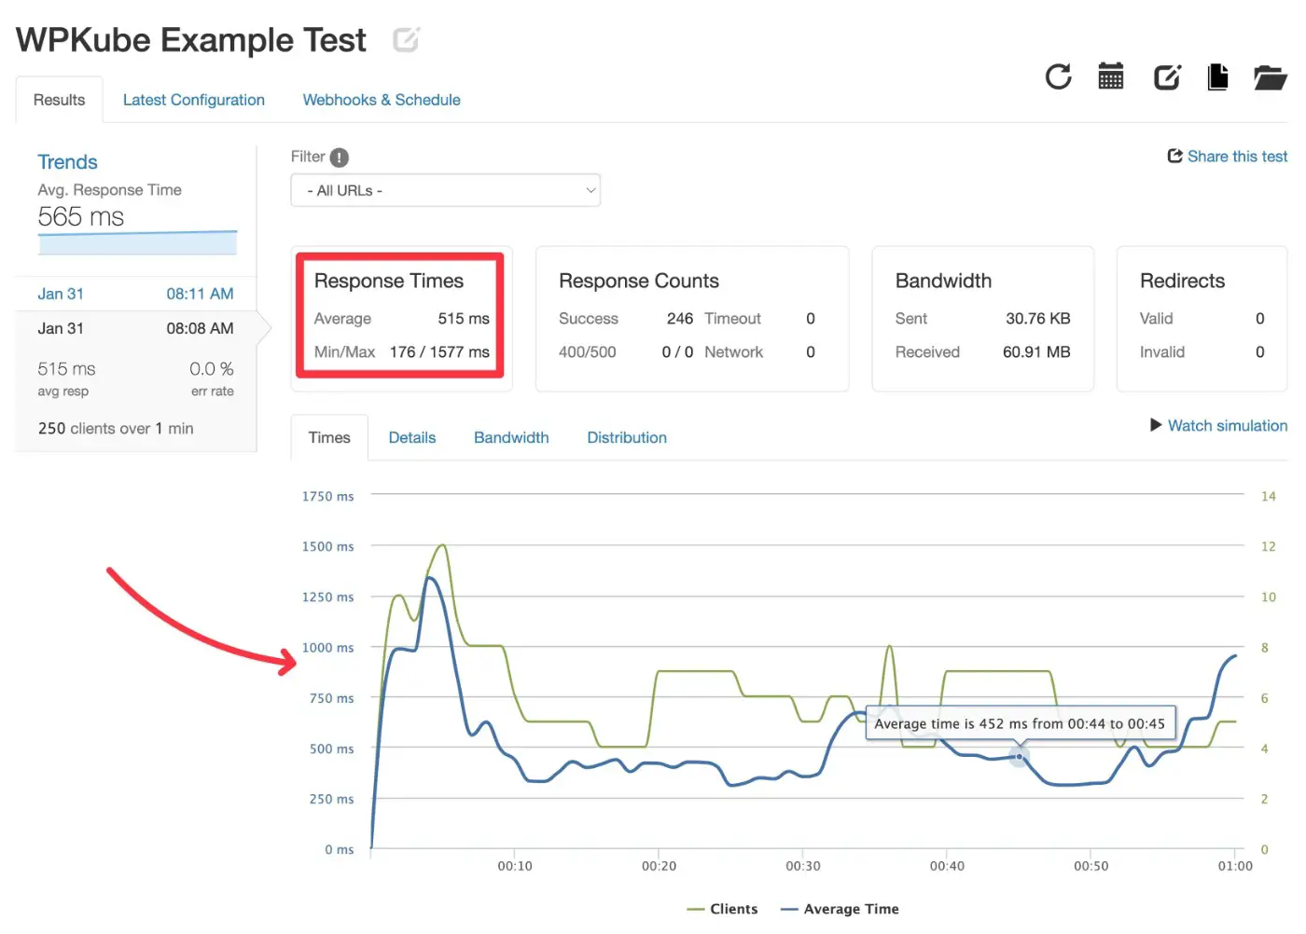The width and height of the screenshot is (1306, 934).
Task: Click the copy document icon
Action: pos(1217,76)
